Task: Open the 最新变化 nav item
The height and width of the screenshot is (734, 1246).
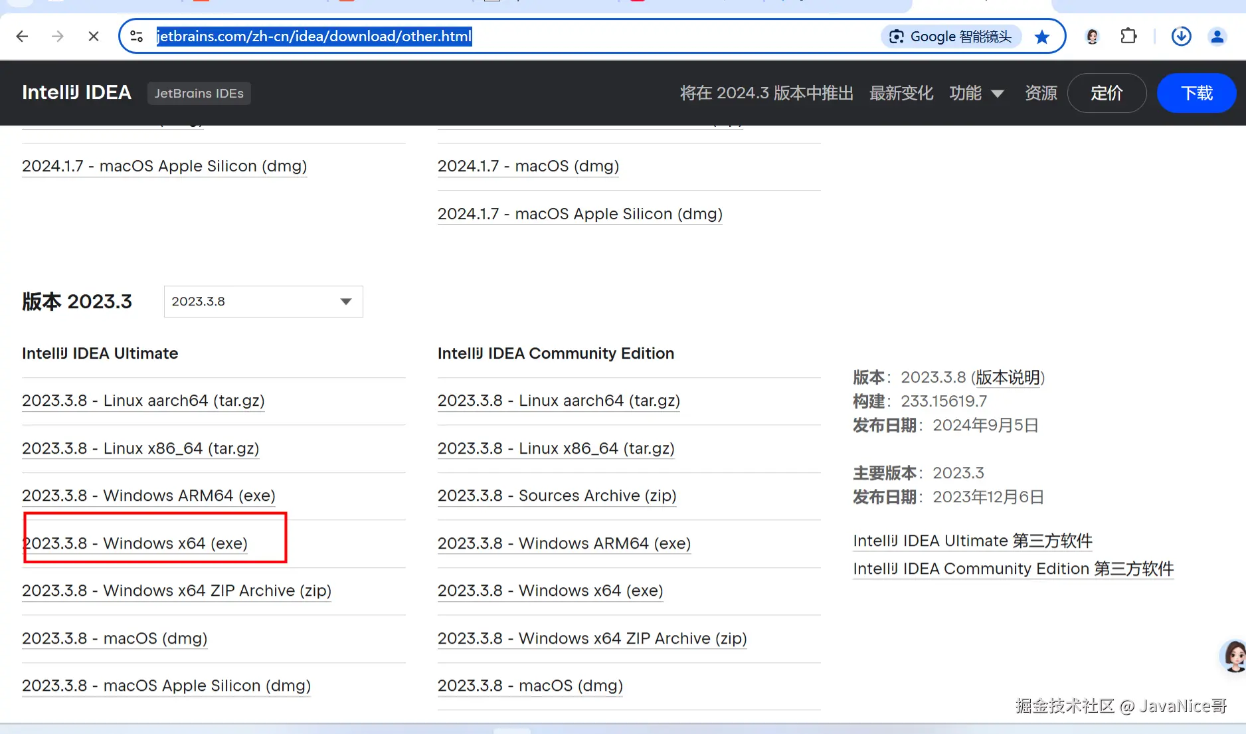Action: 901,93
